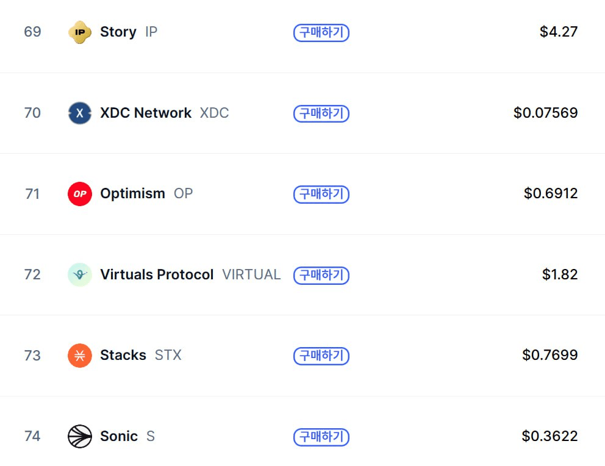Buy Stacks using the 구매하기 button
605x466 pixels.
(x=321, y=356)
